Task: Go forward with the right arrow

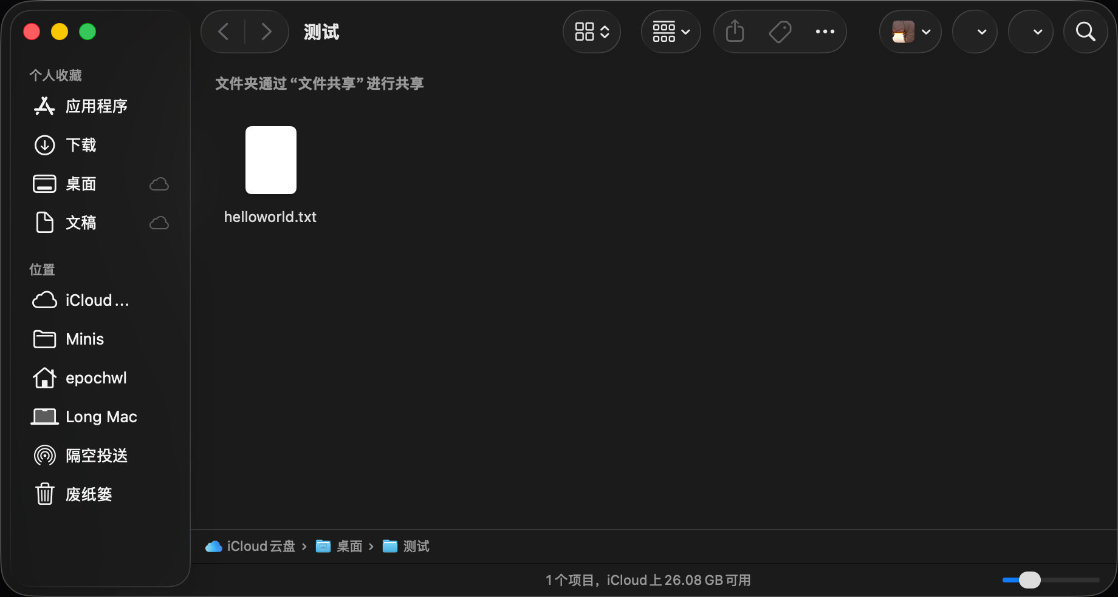Action: pyautogui.click(x=266, y=32)
